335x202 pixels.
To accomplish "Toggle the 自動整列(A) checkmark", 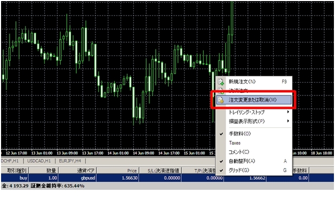I will (x=221, y=161).
